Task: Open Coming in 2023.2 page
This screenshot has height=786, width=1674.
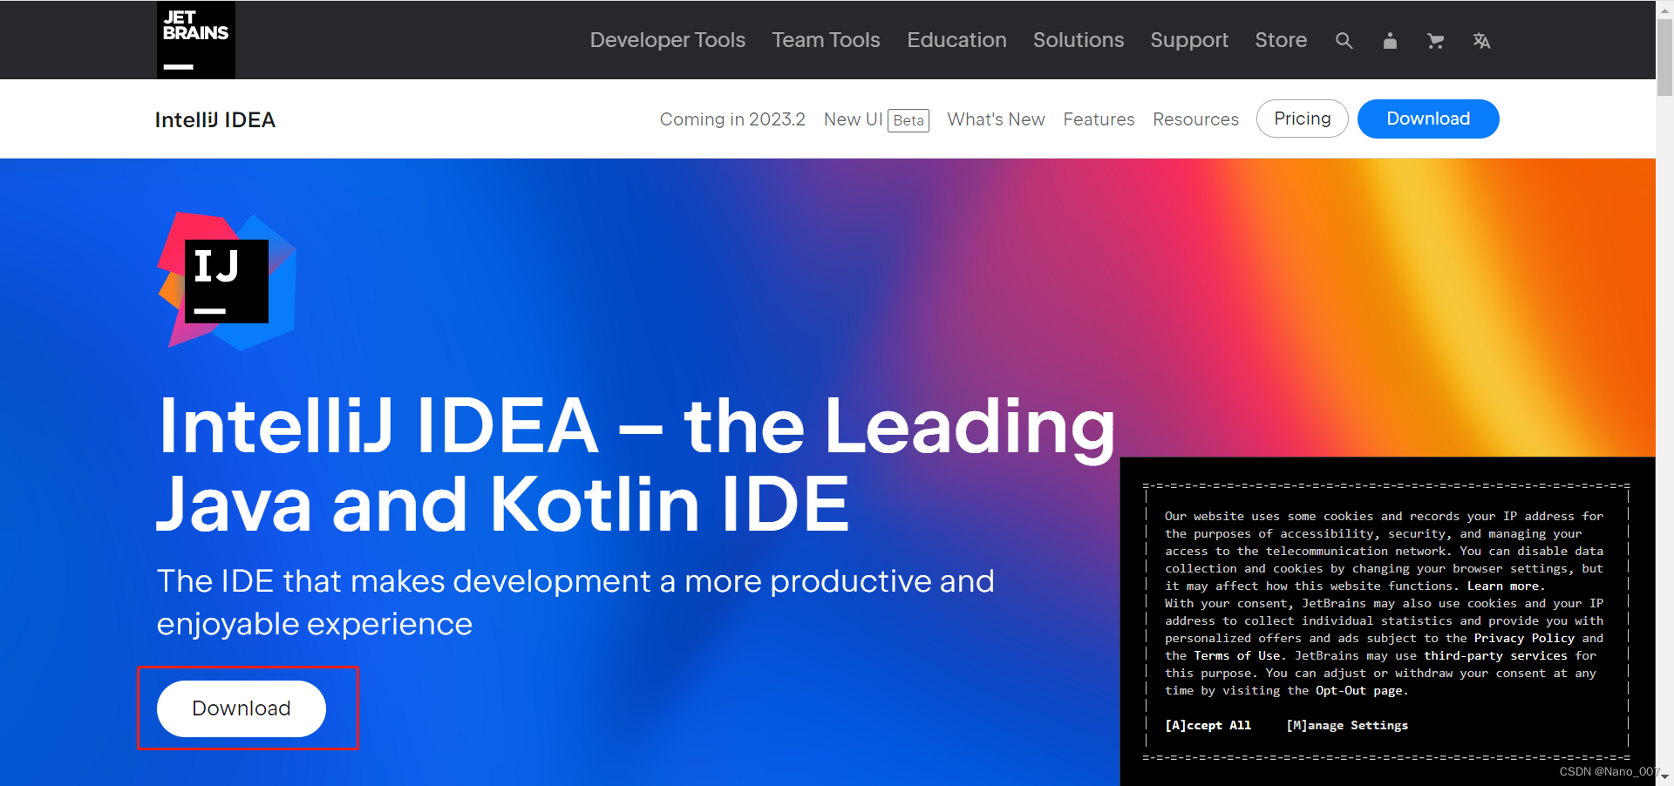Action: 732,119
